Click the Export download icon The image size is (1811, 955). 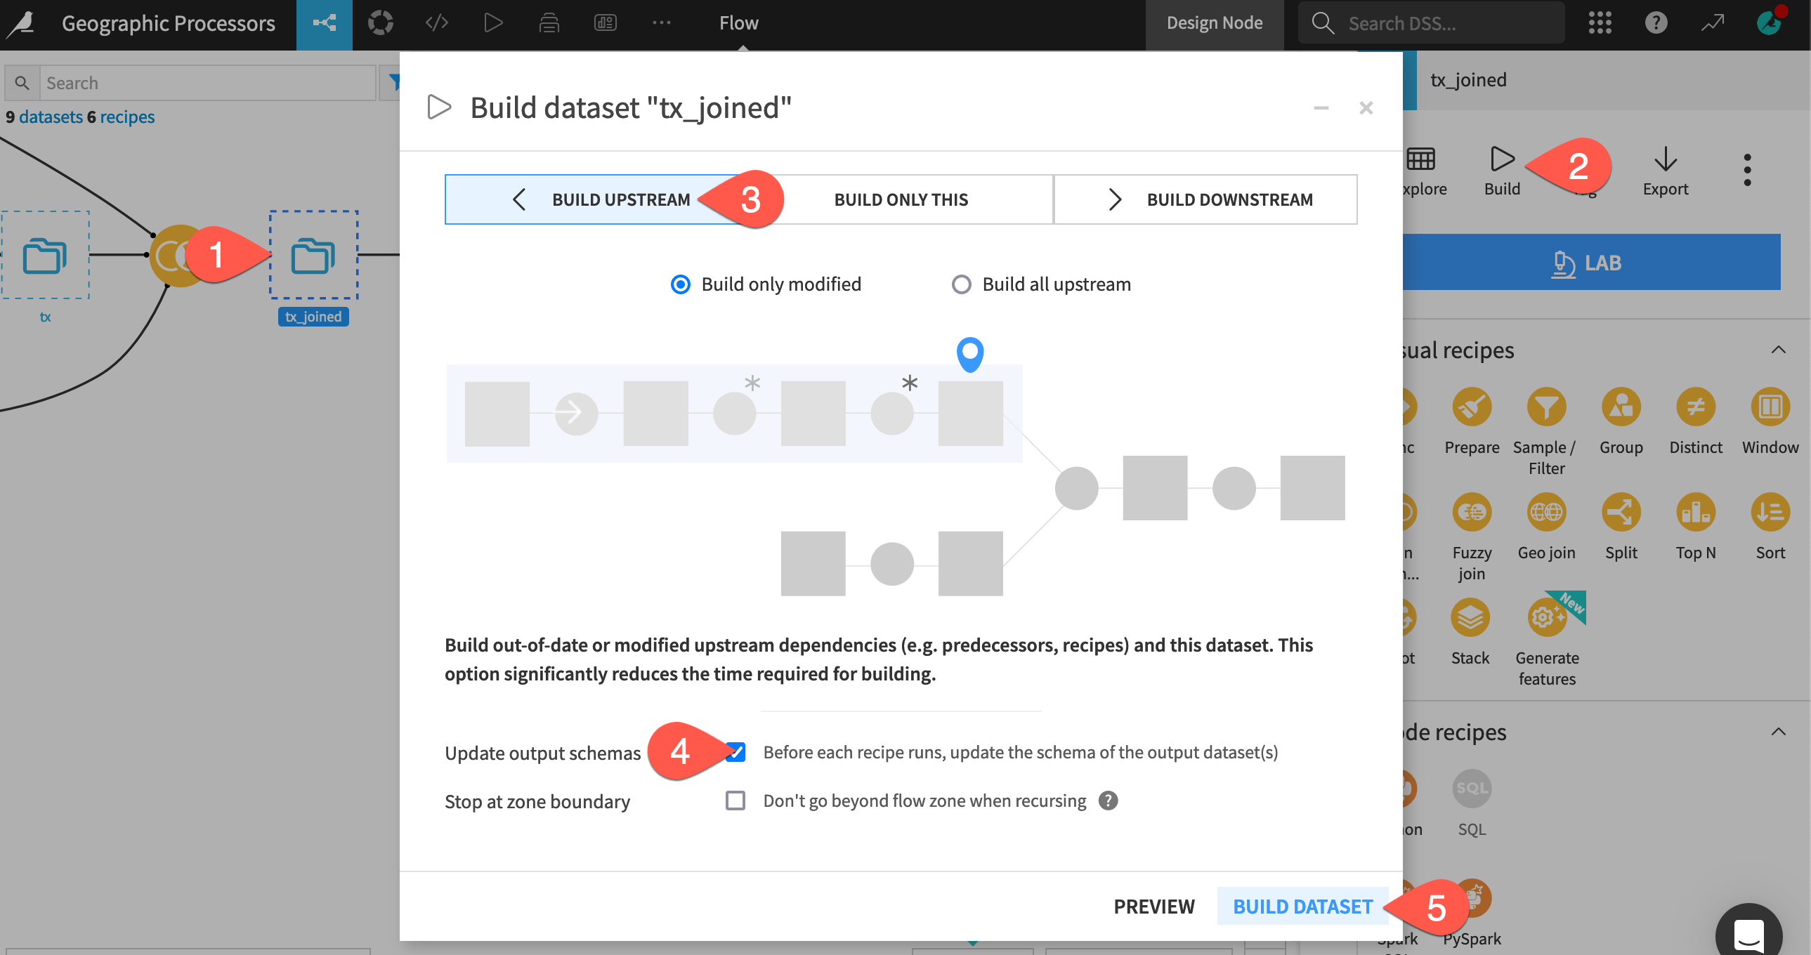(1665, 159)
